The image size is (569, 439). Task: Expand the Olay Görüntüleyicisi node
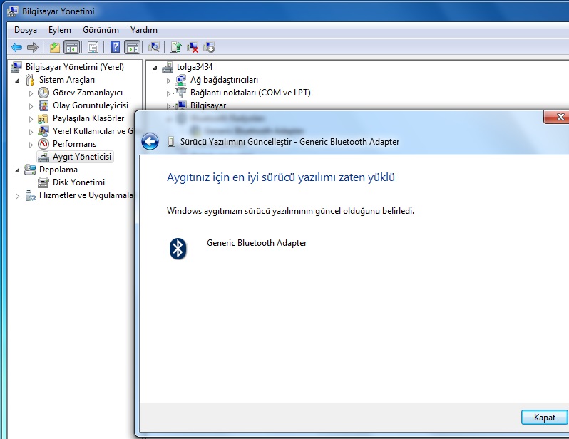[x=31, y=106]
